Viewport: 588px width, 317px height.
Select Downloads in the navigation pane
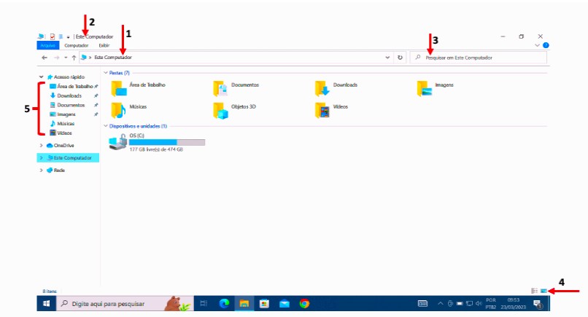click(69, 95)
